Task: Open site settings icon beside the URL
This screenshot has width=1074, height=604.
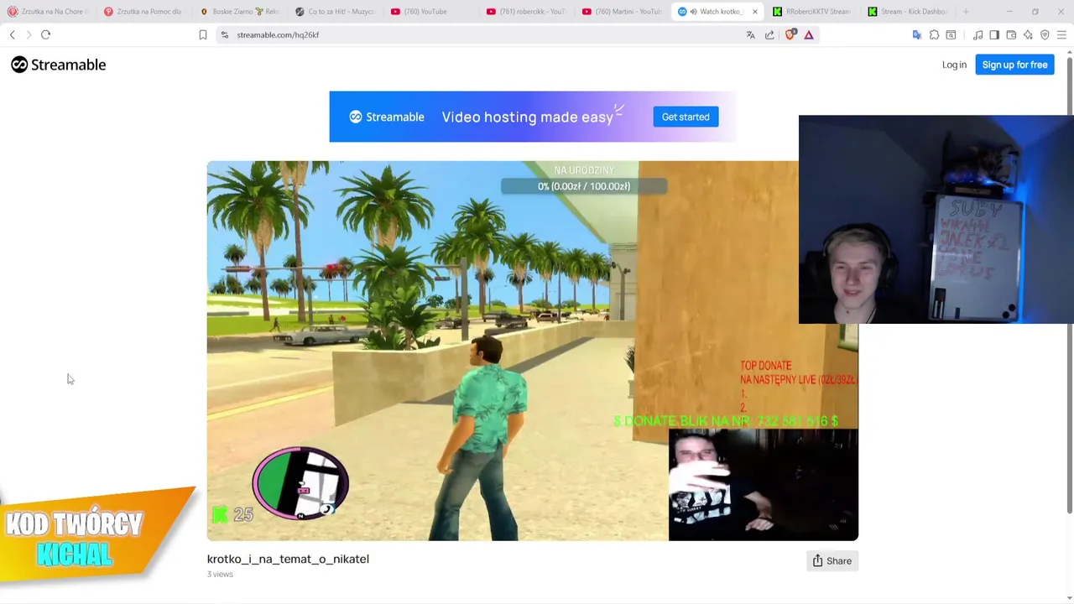Action: (x=224, y=34)
